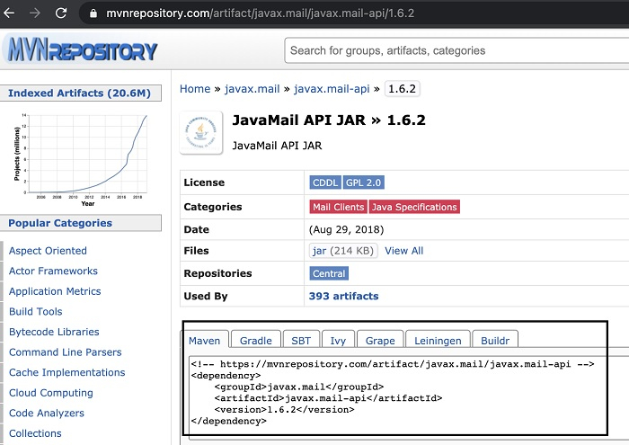The width and height of the screenshot is (629, 445).
Task: Switch to the Buildr tab
Action: (x=495, y=341)
